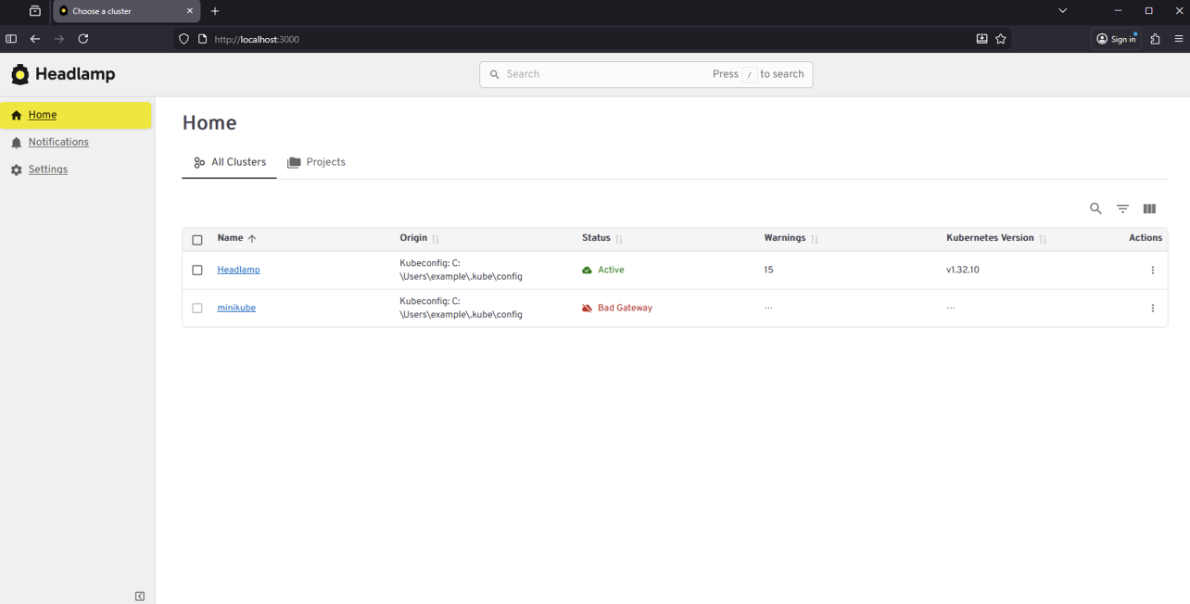Open the table search icon
This screenshot has width=1190, height=604.
tap(1095, 208)
